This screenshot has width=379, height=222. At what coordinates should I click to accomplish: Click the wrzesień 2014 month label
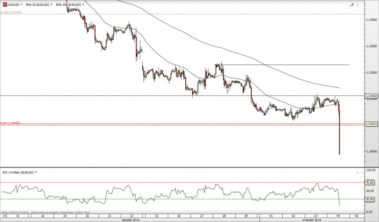(x=312, y=220)
